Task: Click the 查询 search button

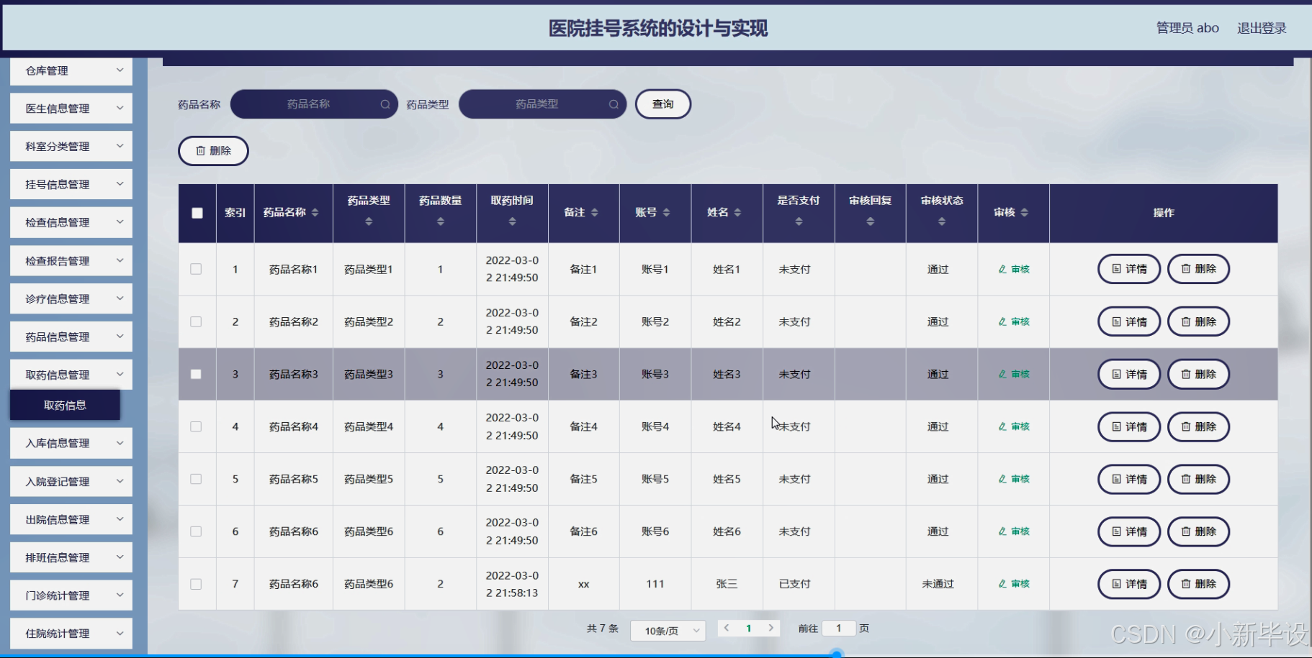Action: click(x=662, y=104)
